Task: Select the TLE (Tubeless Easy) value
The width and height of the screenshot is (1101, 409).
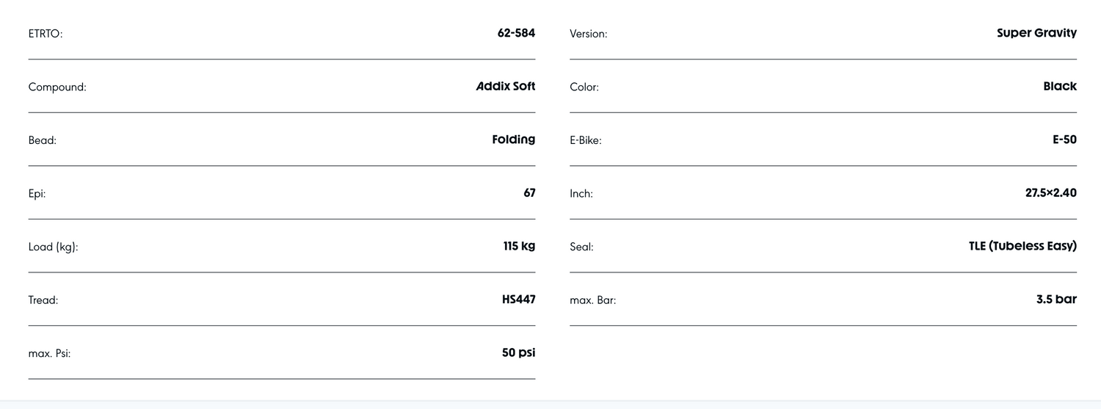Action: [x=1022, y=246]
